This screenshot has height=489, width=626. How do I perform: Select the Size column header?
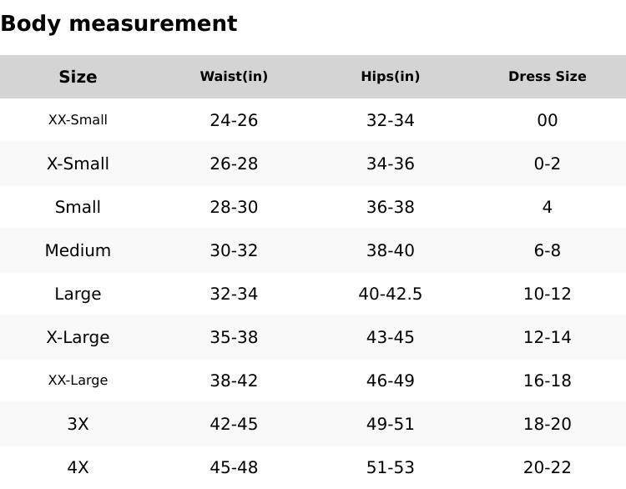point(78,77)
